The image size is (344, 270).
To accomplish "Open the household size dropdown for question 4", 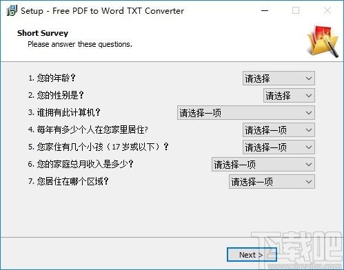I will pyautogui.click(x=279, y=130).
